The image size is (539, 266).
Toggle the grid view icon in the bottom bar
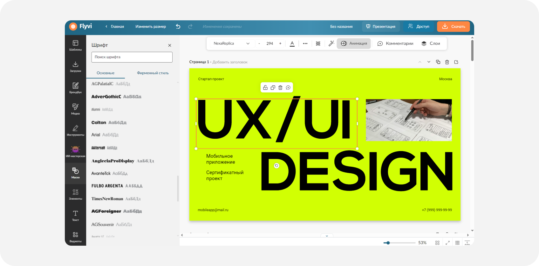[437, 243]
